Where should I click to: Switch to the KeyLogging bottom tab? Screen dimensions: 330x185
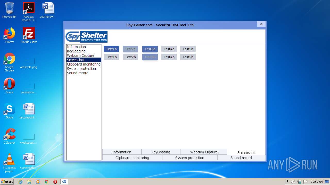(x=161, y=152)
